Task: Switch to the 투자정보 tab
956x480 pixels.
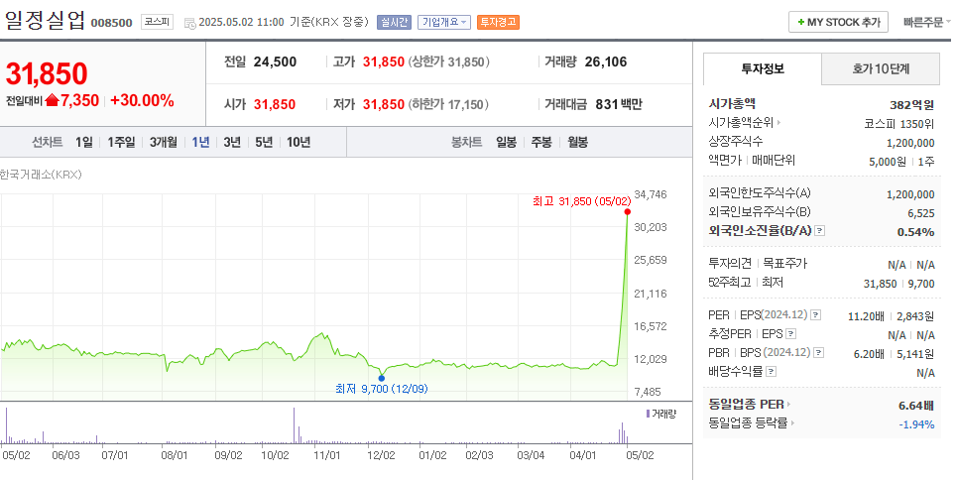Action: click(x=763, y=68)
